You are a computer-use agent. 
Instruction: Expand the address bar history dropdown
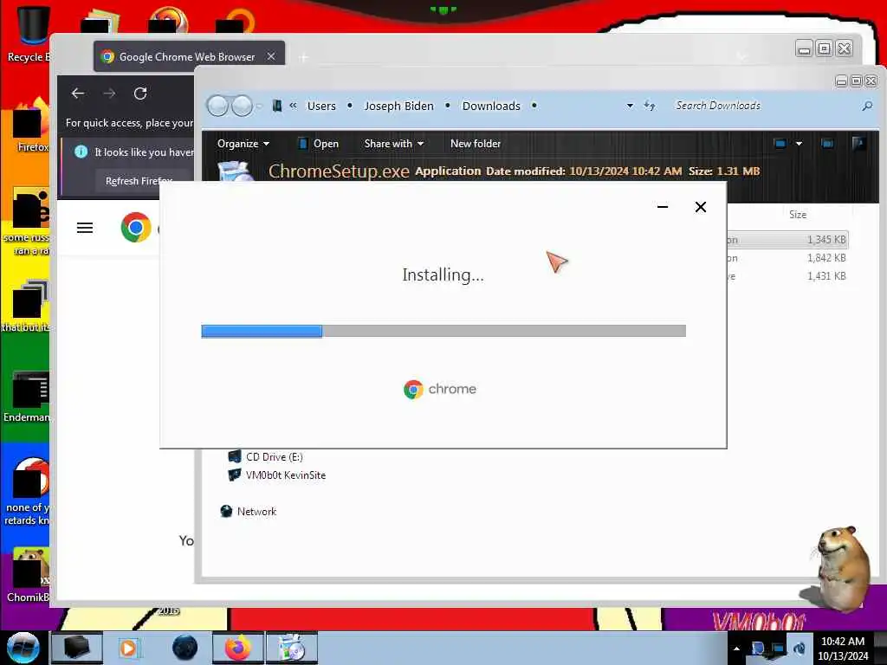coord(630,106)
